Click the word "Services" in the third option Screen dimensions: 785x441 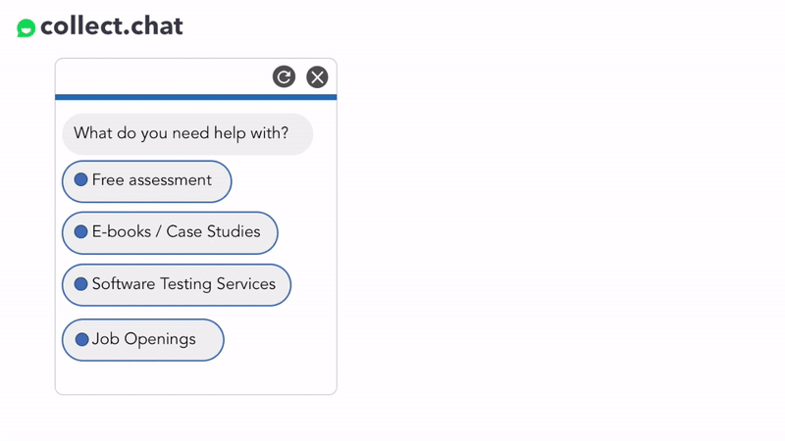pos(246,284)
